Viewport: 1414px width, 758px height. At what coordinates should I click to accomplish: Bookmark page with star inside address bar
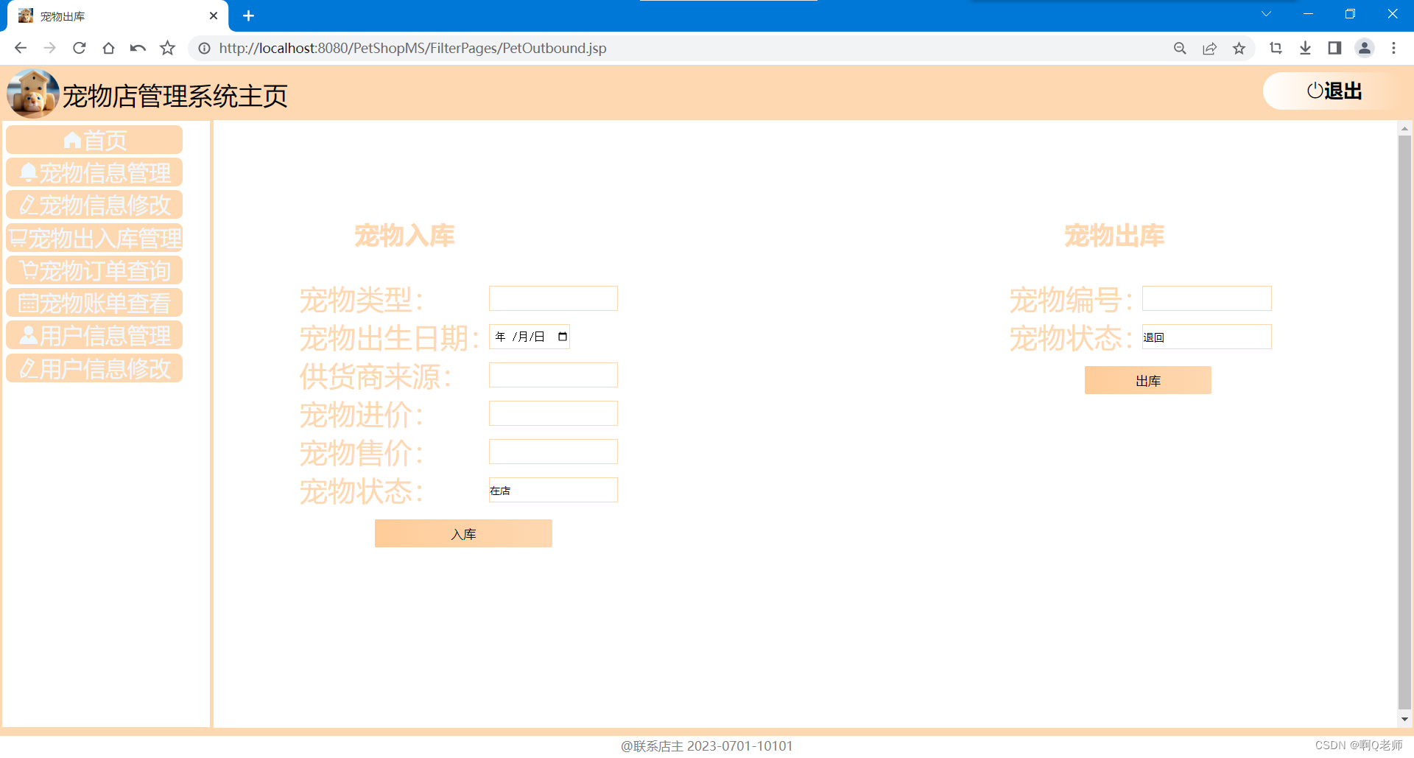(1239, 48)
